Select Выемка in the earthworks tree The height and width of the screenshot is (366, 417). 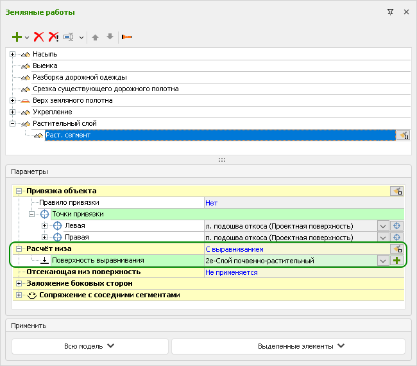click(x=45, y=65)
